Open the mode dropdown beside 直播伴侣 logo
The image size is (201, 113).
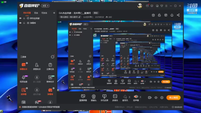45,6
